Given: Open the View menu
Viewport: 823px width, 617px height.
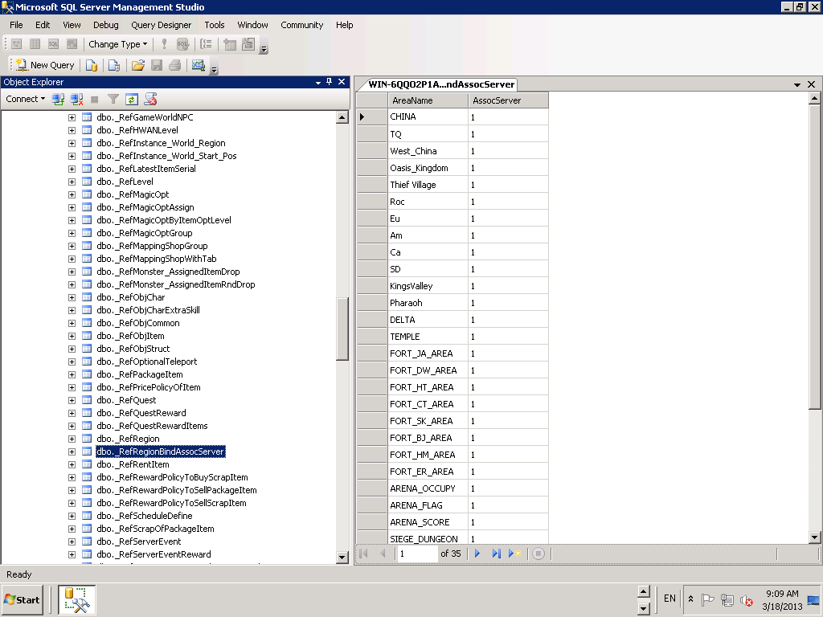Looking at the screenshot, I should click(x=72, y=25).
